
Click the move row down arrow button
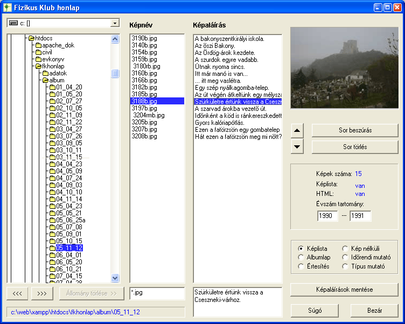(298, 146)
